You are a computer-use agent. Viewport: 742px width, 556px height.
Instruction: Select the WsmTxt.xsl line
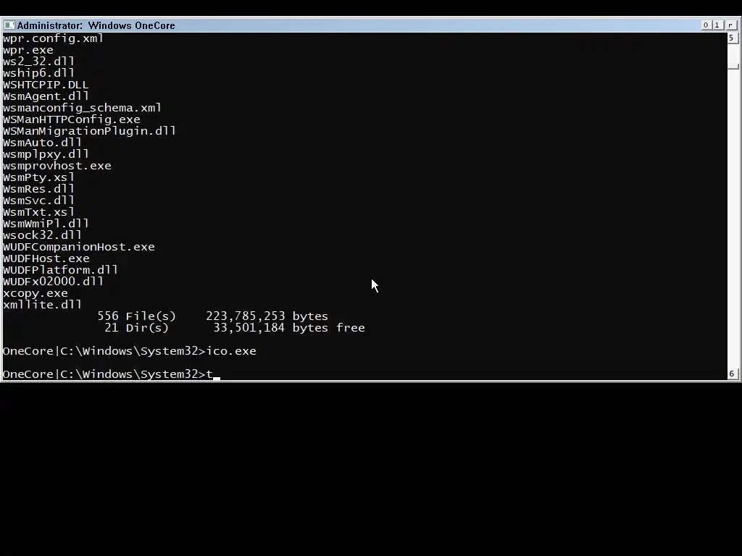(39, 212)
